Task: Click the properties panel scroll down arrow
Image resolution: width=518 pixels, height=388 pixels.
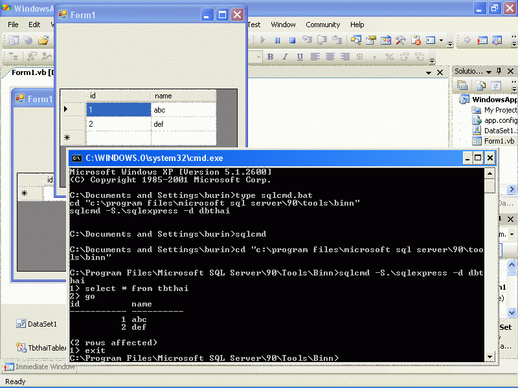Action: (512, 312)
